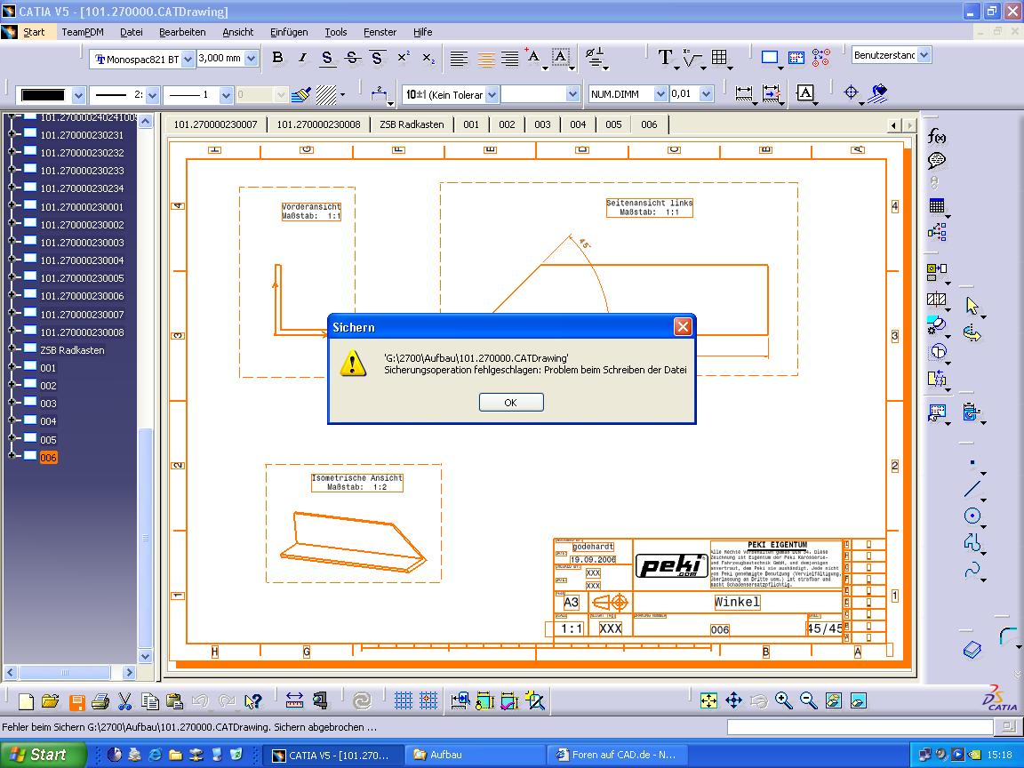Viewport: 1024px width, 768px height.
Task: Click the Circle sketch tool
Action: pyautogui.click(x=972, y=516)
